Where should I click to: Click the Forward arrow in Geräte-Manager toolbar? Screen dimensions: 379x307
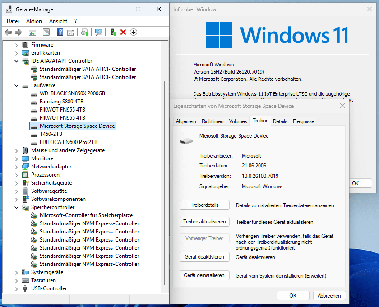tap(18, 32)
